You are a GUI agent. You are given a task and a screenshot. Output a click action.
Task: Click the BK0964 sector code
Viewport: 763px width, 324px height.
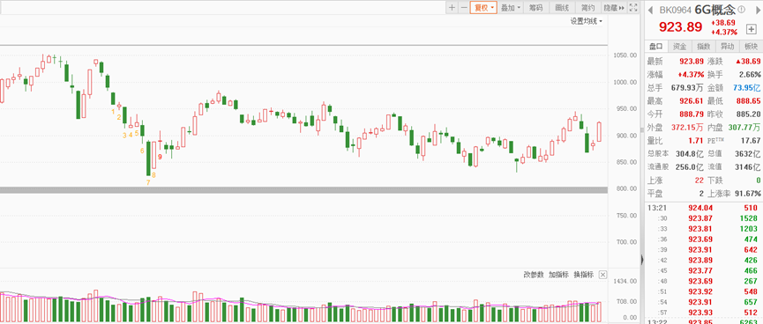tap(676, 10)
